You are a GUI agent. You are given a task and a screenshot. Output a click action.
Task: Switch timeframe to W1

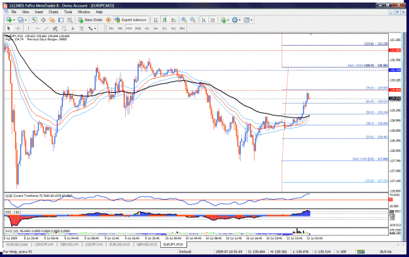(x=173, y=28)
